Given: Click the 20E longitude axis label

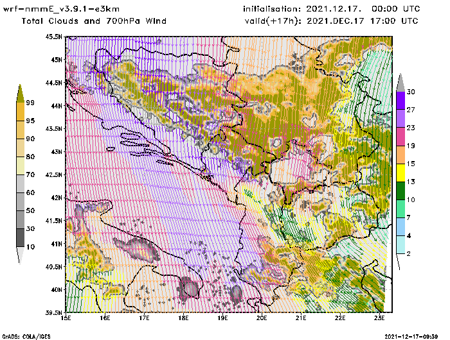Looking at the screenshot, I should (262, 318).
